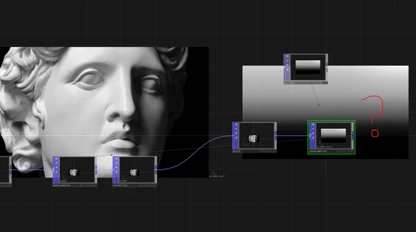
Task: Click the output connector of sort1
Action: 276,136
